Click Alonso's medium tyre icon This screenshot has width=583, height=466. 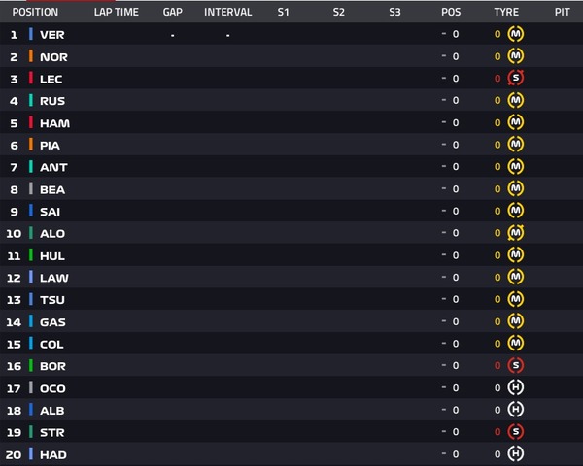point(516,233)
